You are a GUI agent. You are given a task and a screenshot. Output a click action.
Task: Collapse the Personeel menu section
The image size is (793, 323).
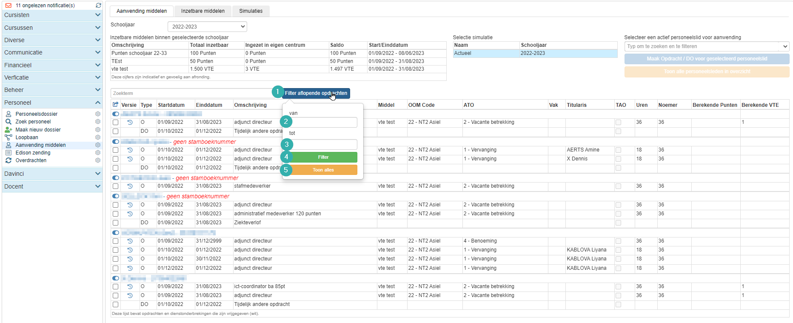(x=52, y=103)
